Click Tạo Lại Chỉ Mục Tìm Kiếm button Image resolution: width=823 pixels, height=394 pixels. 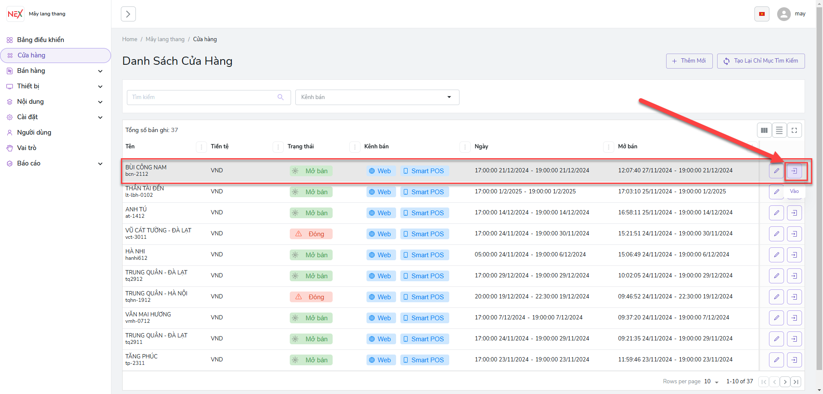pos(760,61)
